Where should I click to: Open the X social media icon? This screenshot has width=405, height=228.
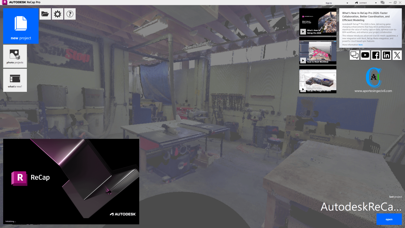click(x=397, y=55)
